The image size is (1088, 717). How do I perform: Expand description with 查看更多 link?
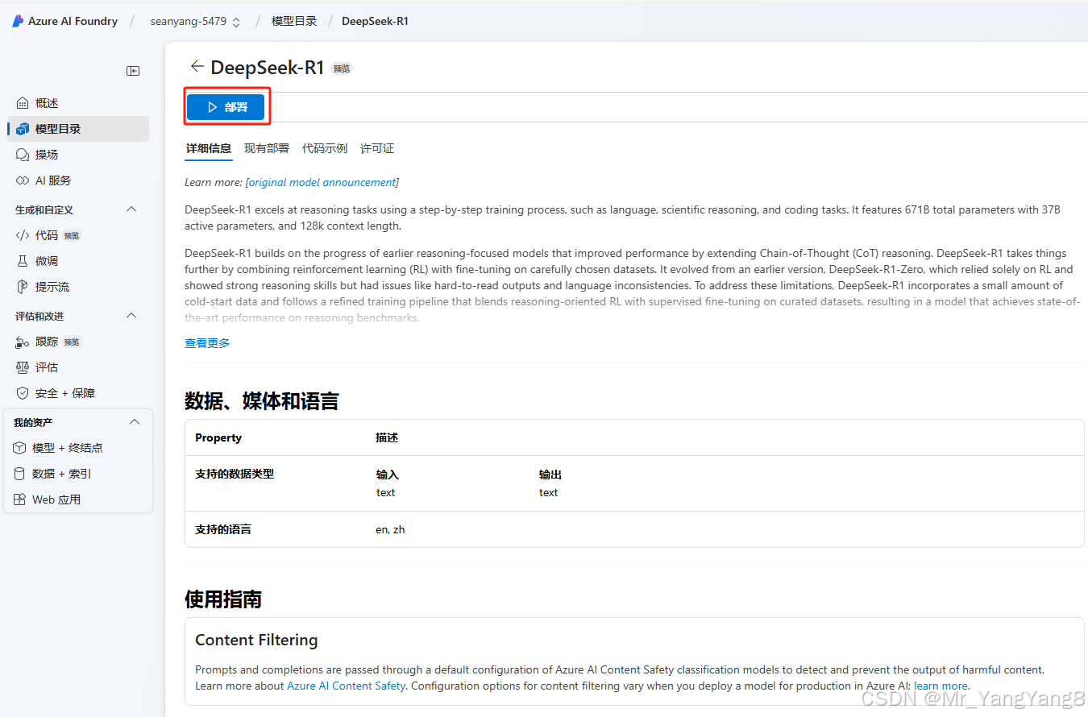coord(207,343)
